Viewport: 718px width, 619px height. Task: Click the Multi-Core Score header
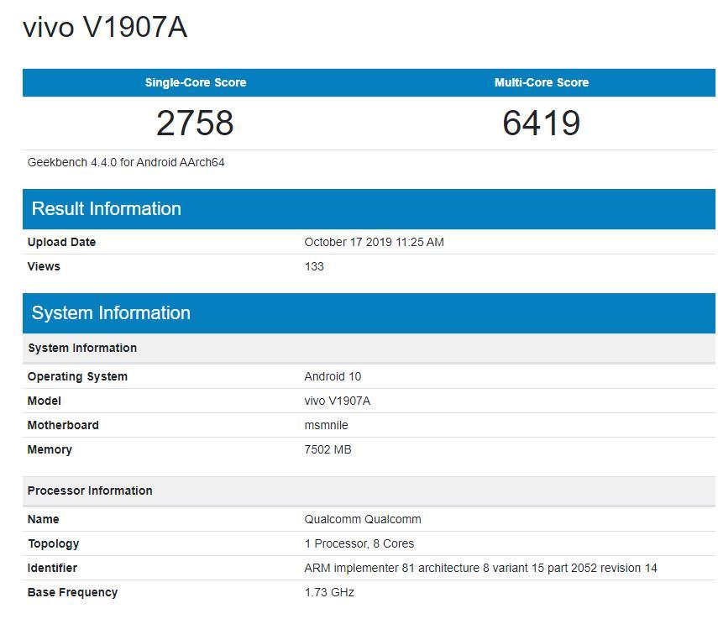click(x=542, y=82)
